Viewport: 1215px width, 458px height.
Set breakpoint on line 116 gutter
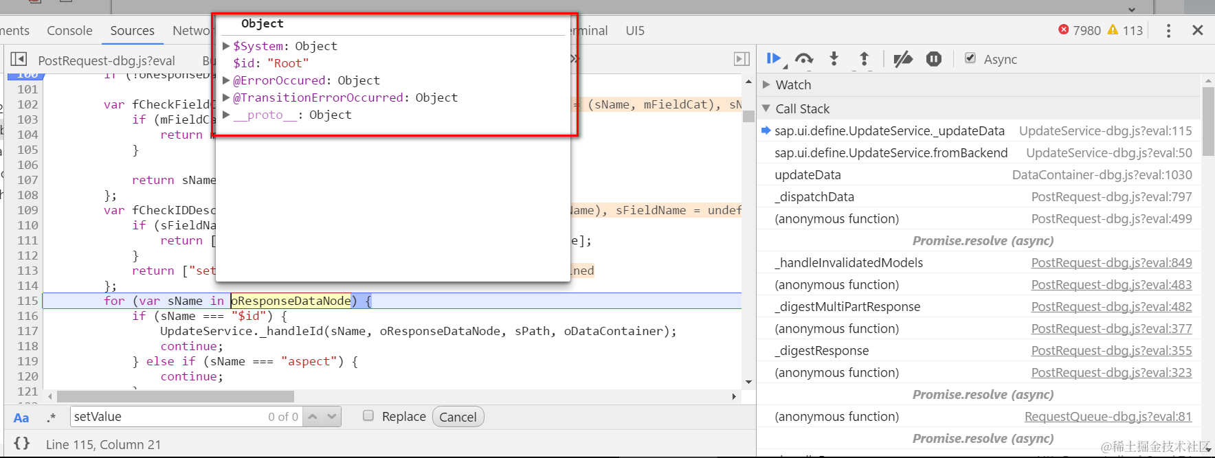pyautogui.click(x=27, y=316)
